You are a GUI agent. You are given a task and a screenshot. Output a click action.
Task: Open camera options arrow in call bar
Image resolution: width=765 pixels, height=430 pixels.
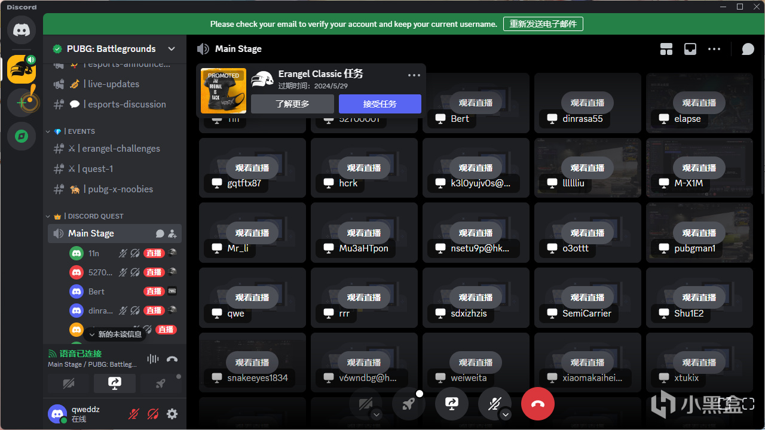(377, 414)
